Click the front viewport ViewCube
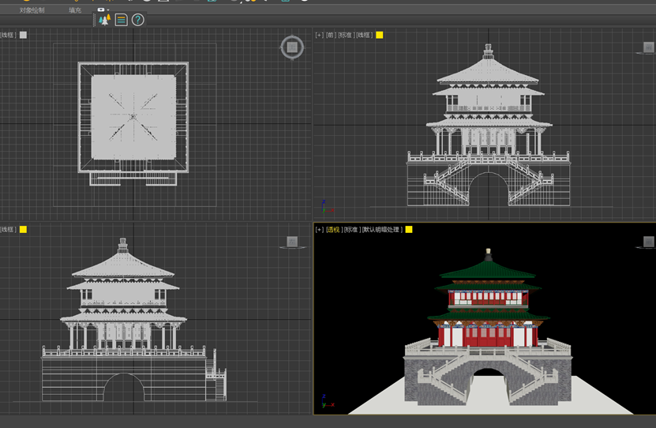656x428 pixels. (x=648, y=47)
